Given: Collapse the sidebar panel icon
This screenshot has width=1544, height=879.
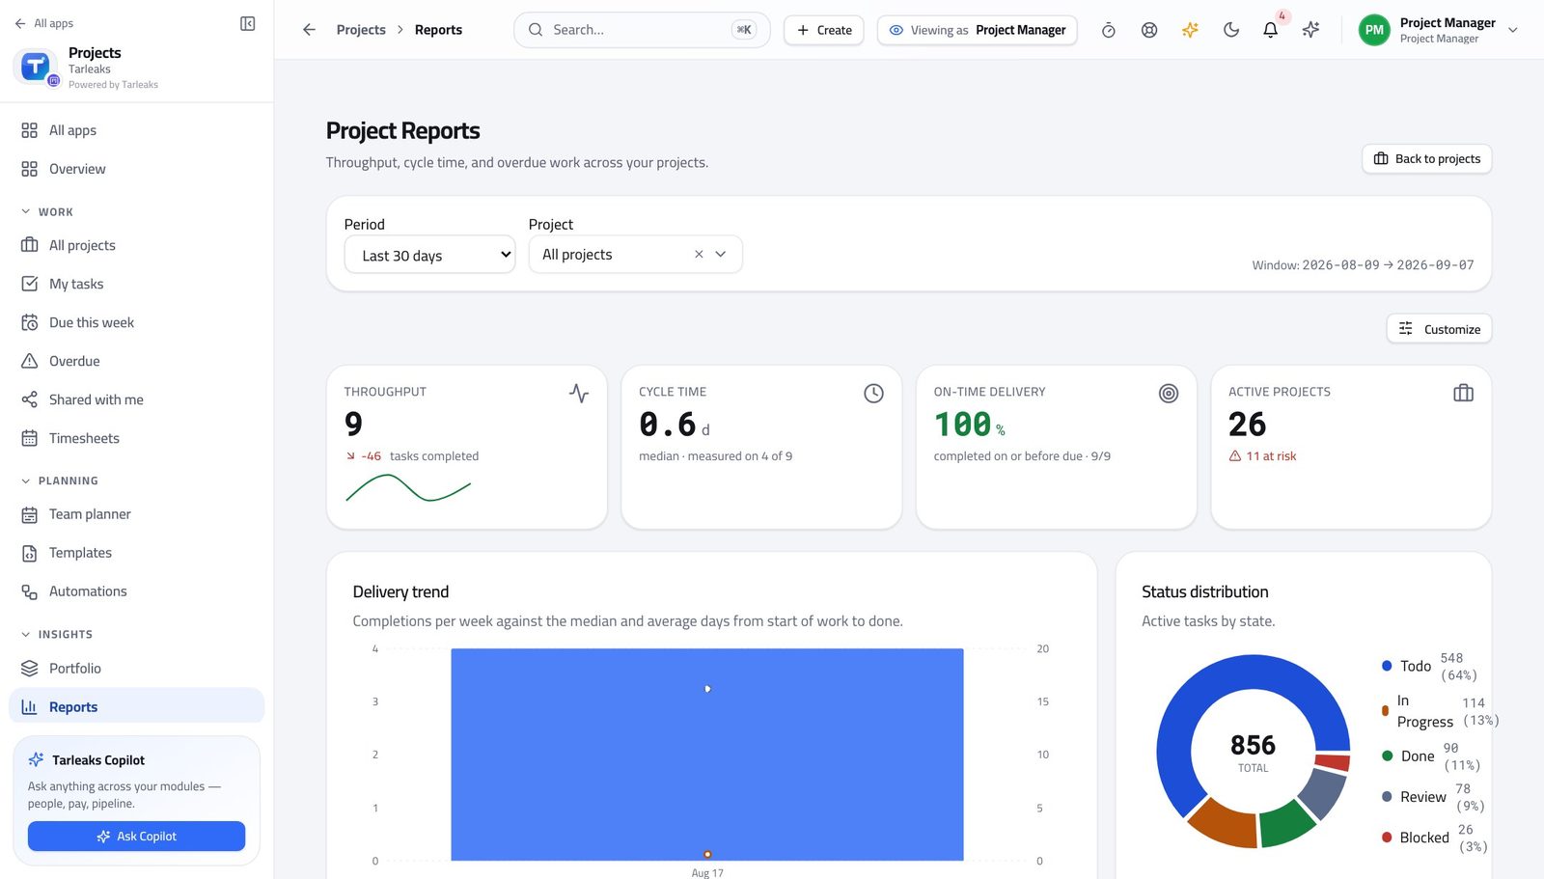Looking at the screenshot, I should coord(247,23).
